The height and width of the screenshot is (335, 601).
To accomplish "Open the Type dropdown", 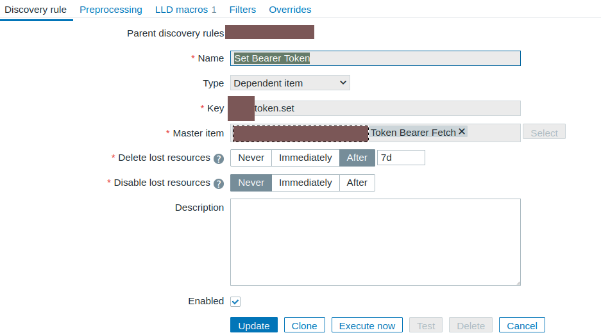I will click(290, 83).
